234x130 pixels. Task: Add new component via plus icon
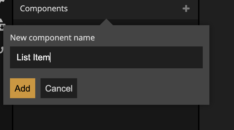coord(186,9)
